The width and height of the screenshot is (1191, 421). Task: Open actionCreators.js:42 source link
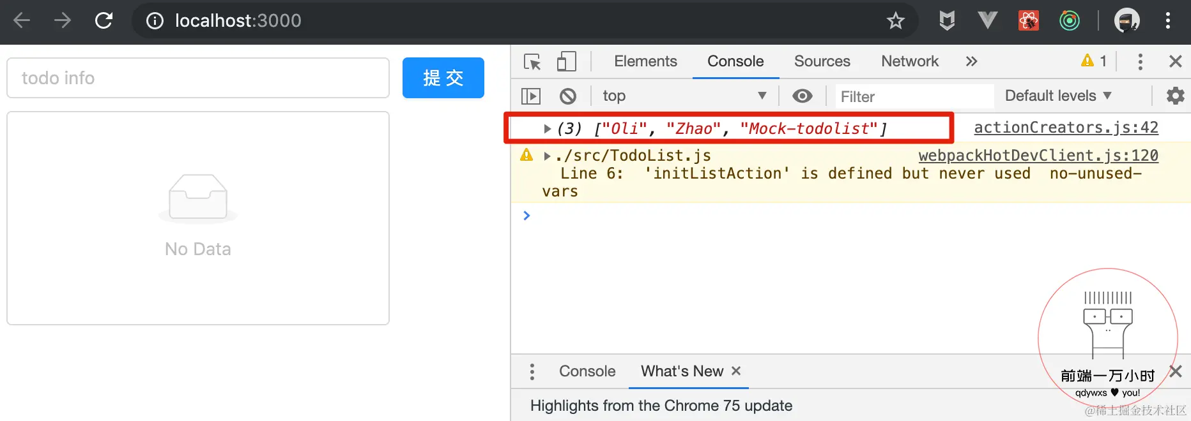tap(1066, 128)
